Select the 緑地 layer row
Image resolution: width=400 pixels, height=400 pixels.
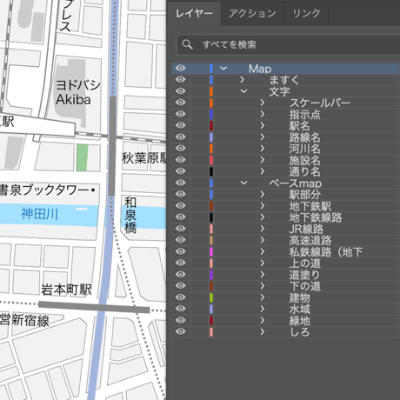pyautogui.click(x=286, y=320)
